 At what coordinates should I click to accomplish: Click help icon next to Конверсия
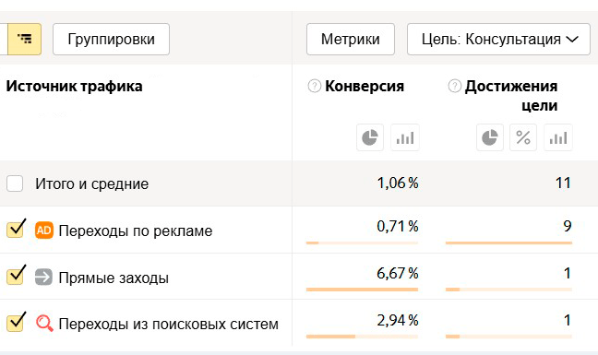(315, 86)
